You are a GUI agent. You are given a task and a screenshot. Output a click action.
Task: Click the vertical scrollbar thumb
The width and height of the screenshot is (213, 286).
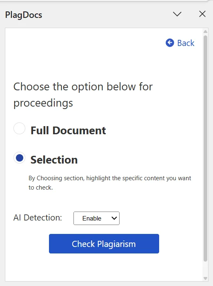(x=206, y=148)
